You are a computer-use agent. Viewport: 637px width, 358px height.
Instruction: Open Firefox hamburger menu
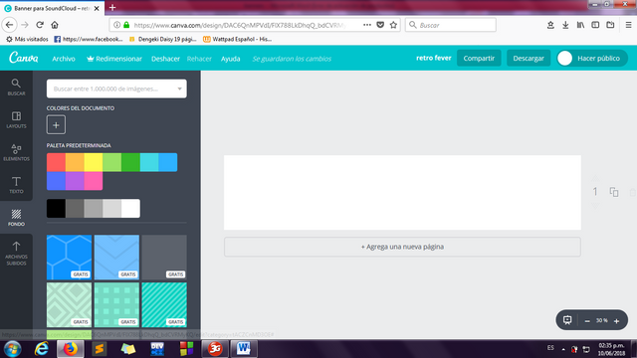tap(628, 25)
